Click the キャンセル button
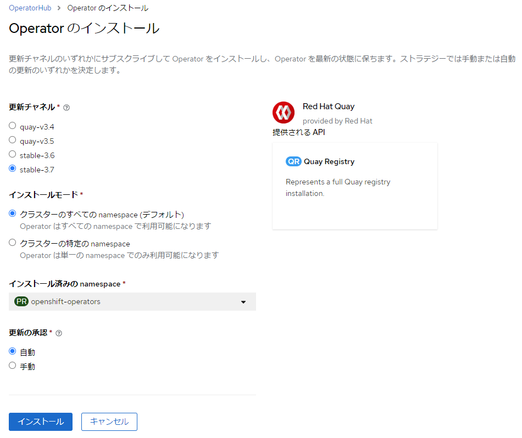Screen dimensions: 522x438 click(109, 422)
